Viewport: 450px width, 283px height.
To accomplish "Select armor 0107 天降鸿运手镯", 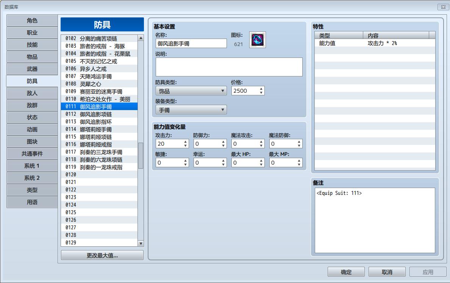I will (99, 76).
